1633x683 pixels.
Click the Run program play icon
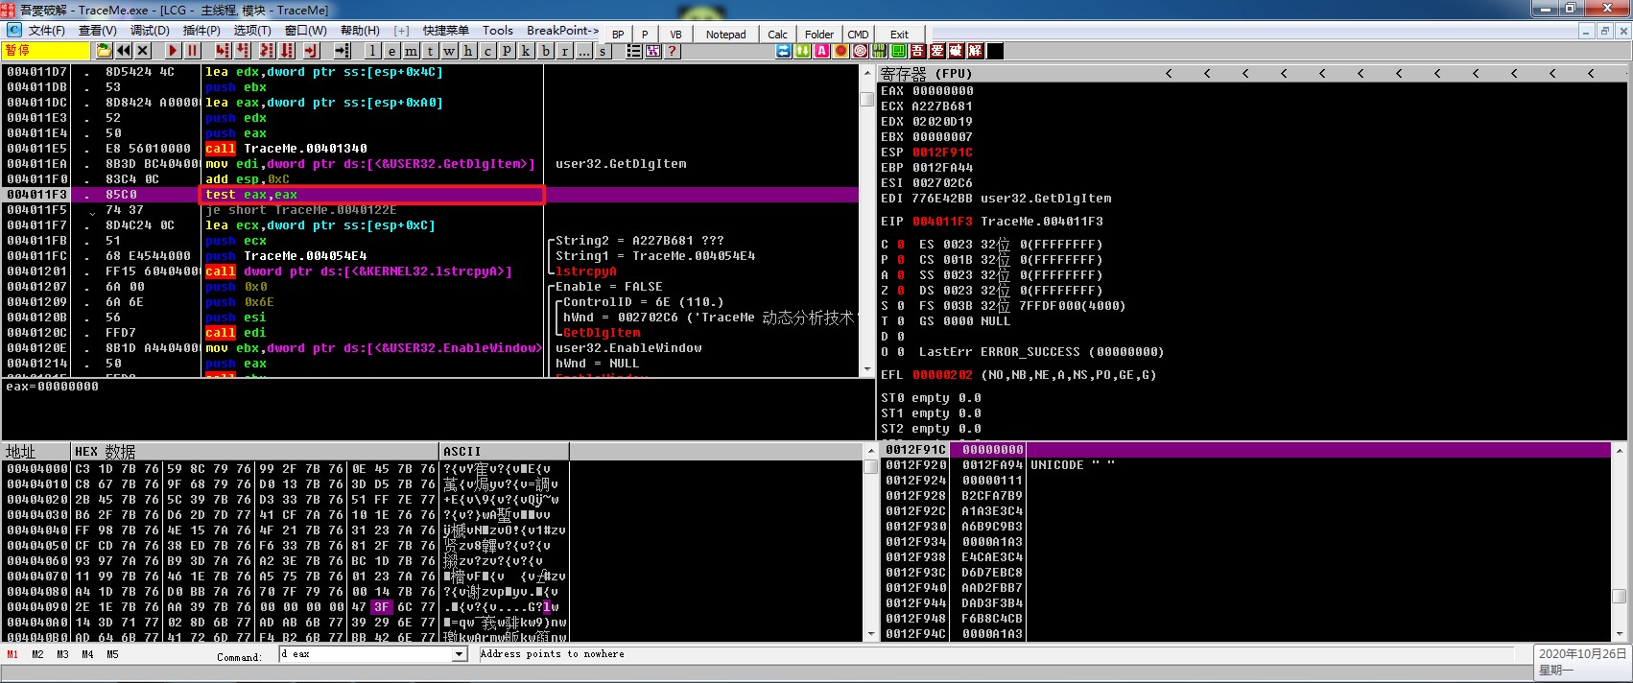tap(173, 51)
